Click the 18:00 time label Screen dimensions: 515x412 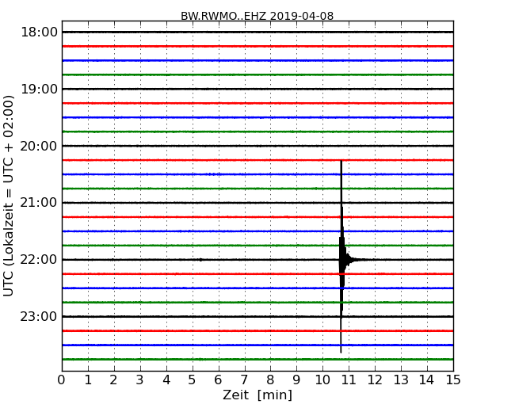click(39, 32)
